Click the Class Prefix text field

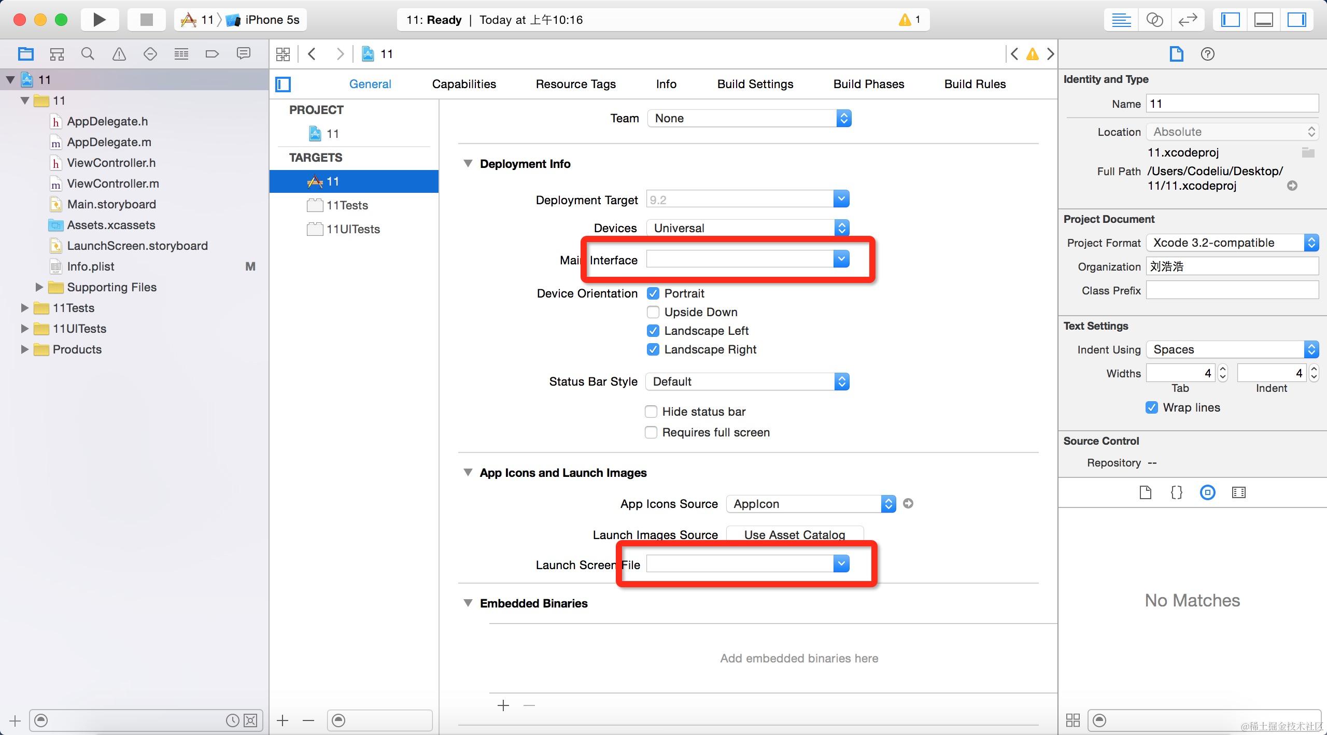[x=1232, y=290]
